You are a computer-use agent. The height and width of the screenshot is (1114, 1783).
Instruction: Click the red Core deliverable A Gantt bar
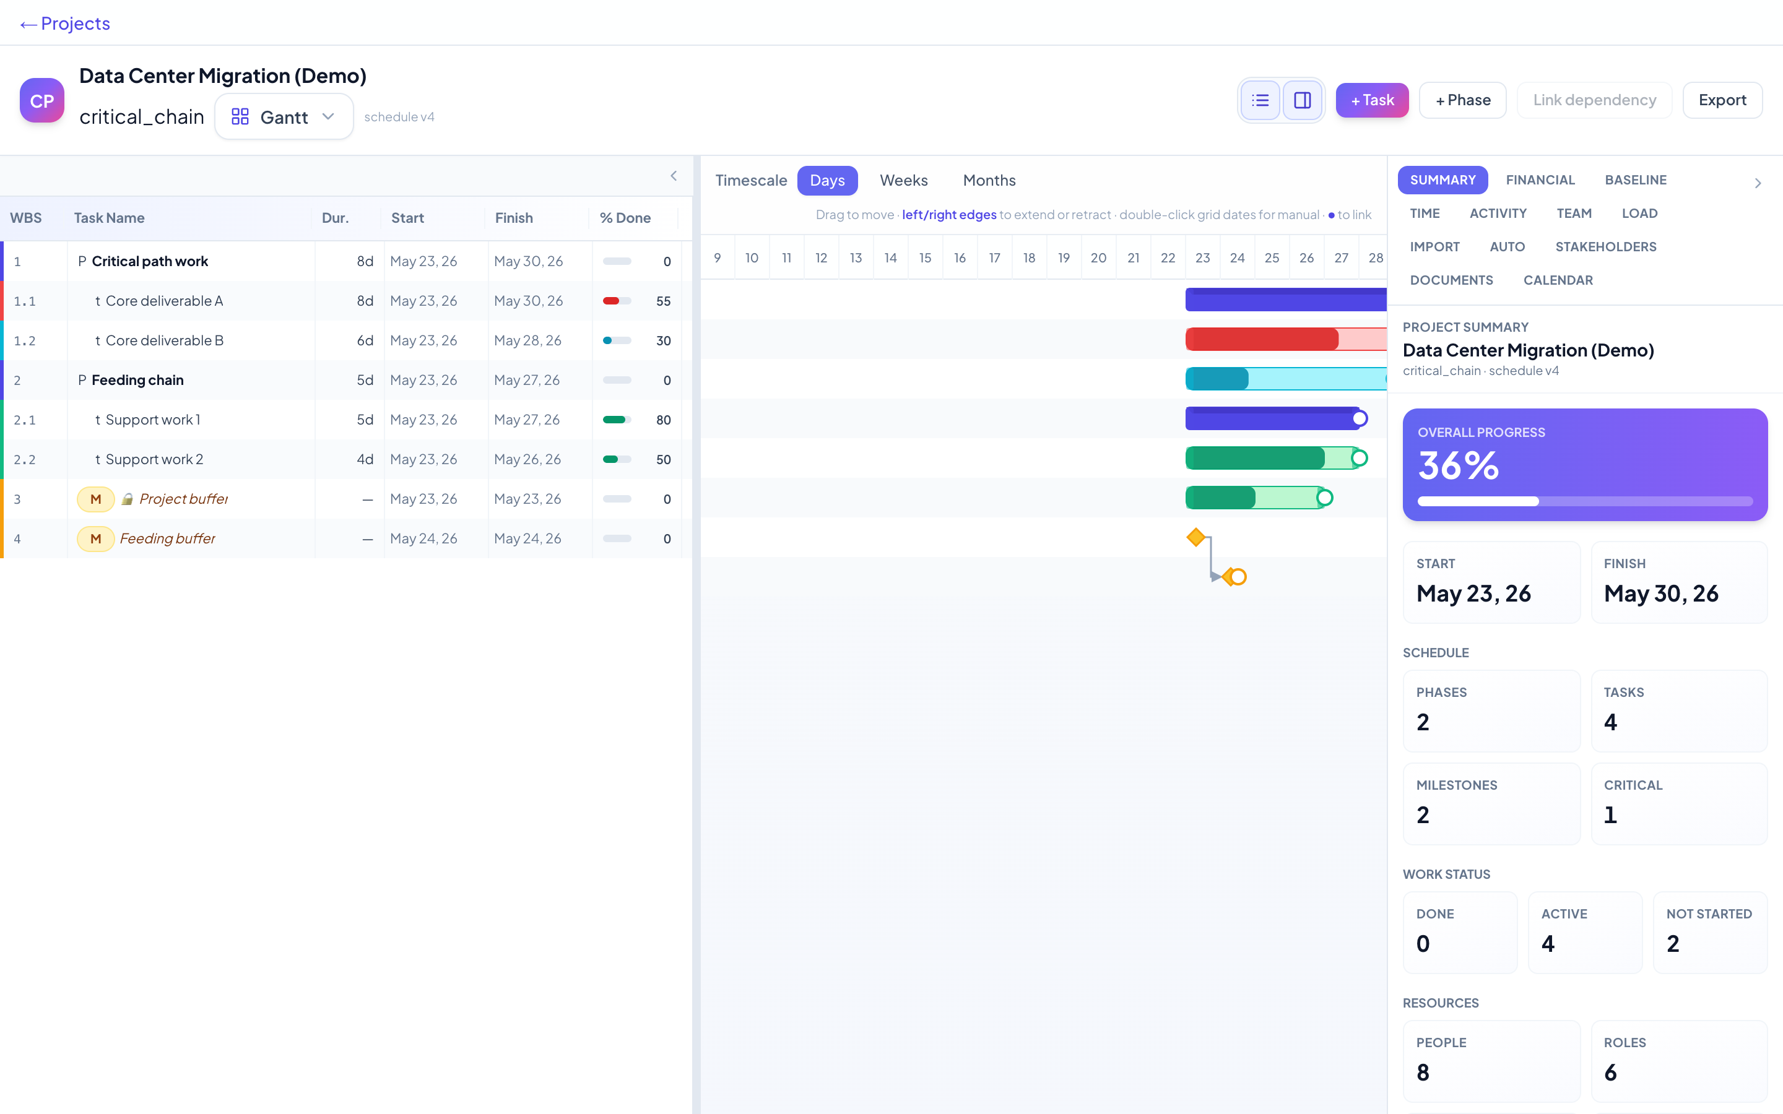[x=1286, y=340]
